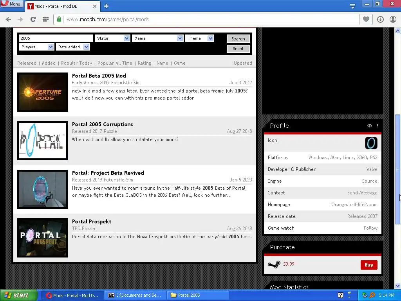Image resolution: width=401 pixels, height=301 pixels.
Task: Click the Search button
Action: coord(238,39)
